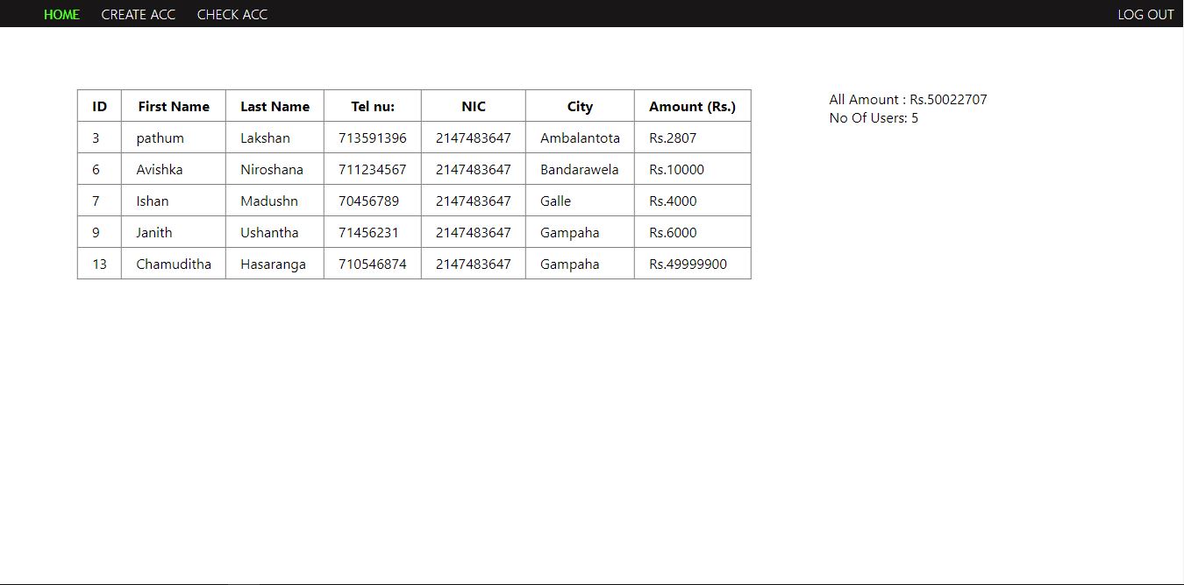Select the Tel nu: column header
The width and height of the screenshot is (1184, 585).
(x=372, y=106)
